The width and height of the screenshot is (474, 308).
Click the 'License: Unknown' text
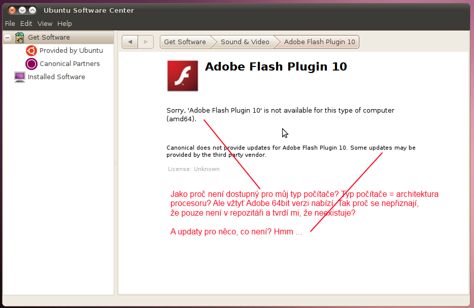click(x=194, y=169)
